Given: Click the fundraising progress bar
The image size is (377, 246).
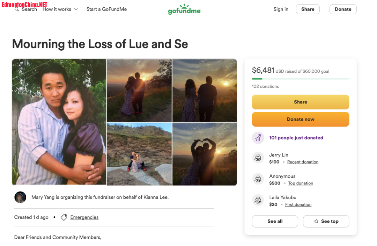Looking at the screenshot, I should [301, 79].
